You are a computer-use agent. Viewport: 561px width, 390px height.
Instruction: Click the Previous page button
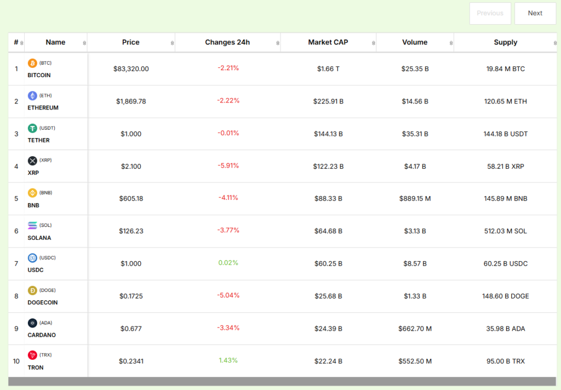(490, 13)
